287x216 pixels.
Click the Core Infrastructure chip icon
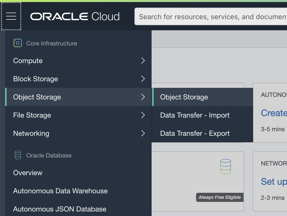click(17, 43)
